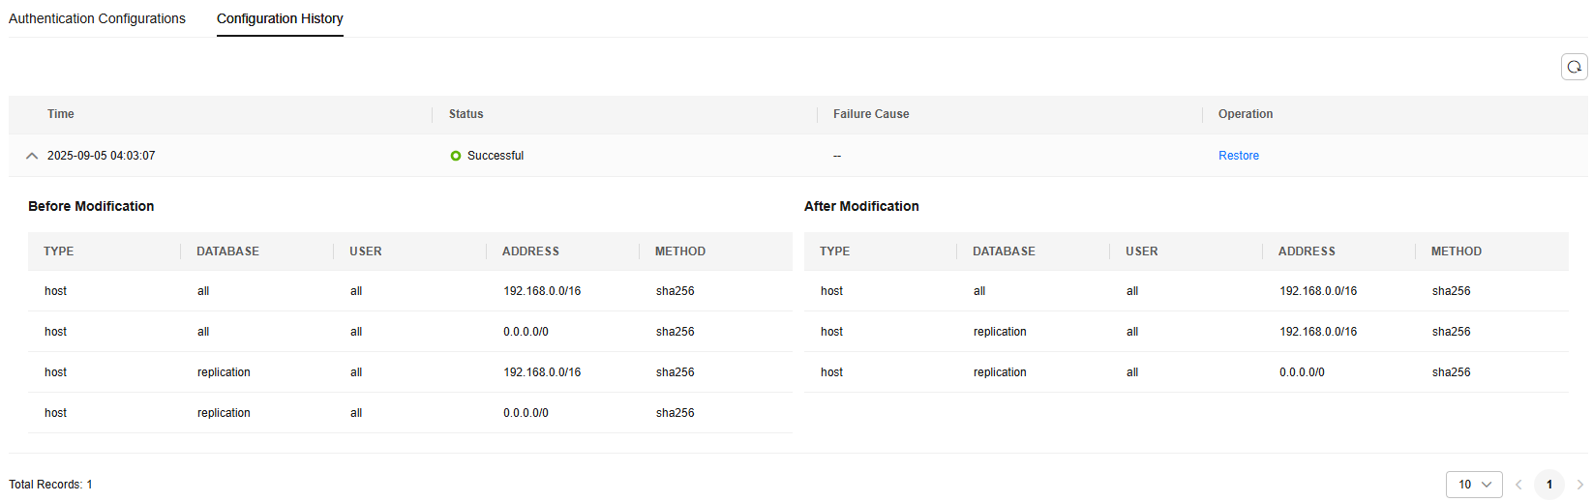
Task: Click the refresh icon button
Action: 1575,67
